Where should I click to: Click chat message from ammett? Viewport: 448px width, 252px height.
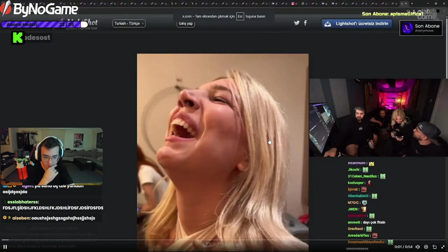click(366, 222)
